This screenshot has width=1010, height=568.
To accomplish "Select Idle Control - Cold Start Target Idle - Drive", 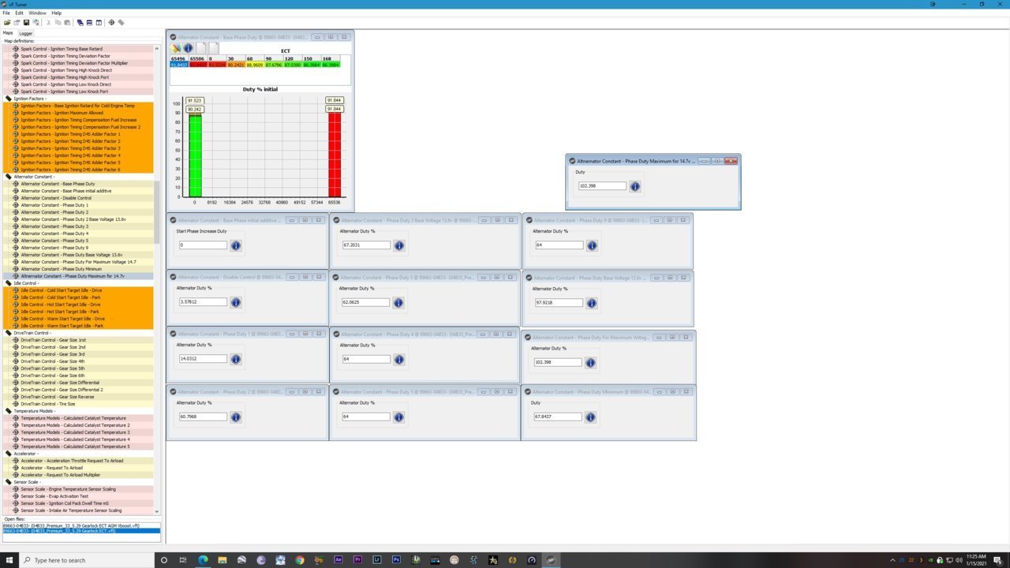I will click(79, 290).
